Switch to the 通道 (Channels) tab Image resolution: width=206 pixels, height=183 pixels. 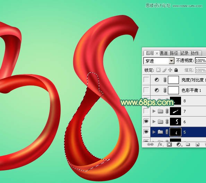coord(164,53)
